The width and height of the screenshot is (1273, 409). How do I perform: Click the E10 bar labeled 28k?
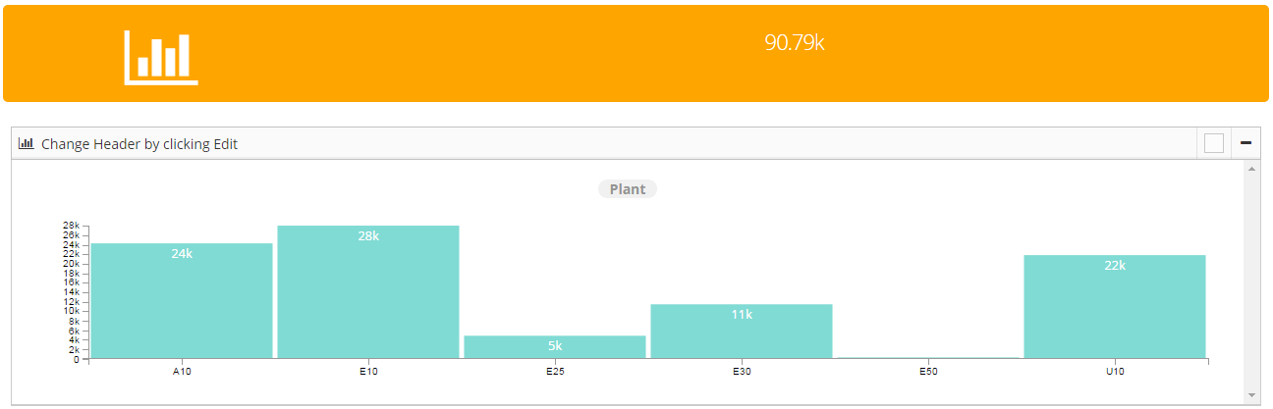(368, 292)
